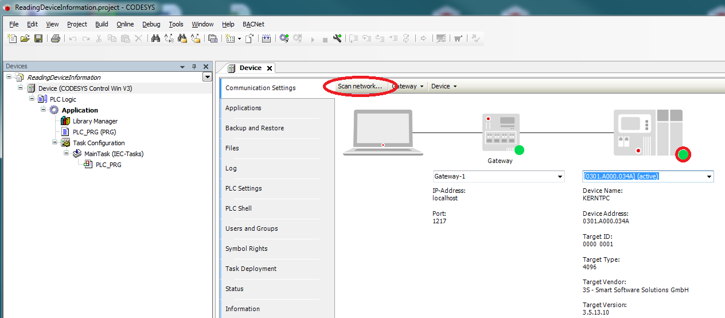The width and height of the screenshot is (725, 318).
Task: Click the Library Manager books icon
Action: (65, 121)
